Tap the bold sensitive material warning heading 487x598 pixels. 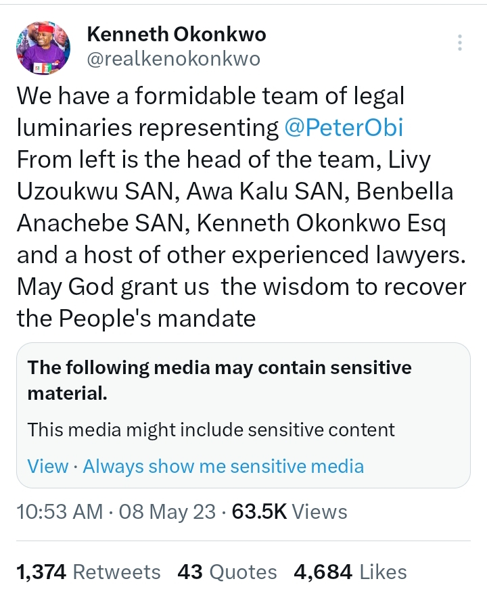click(219, 380)
